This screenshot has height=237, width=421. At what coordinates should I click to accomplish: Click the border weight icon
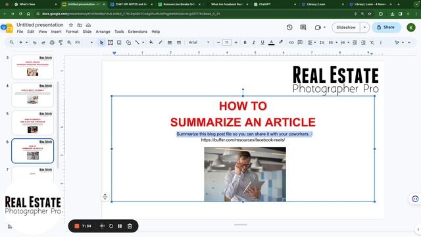point(170,42)
